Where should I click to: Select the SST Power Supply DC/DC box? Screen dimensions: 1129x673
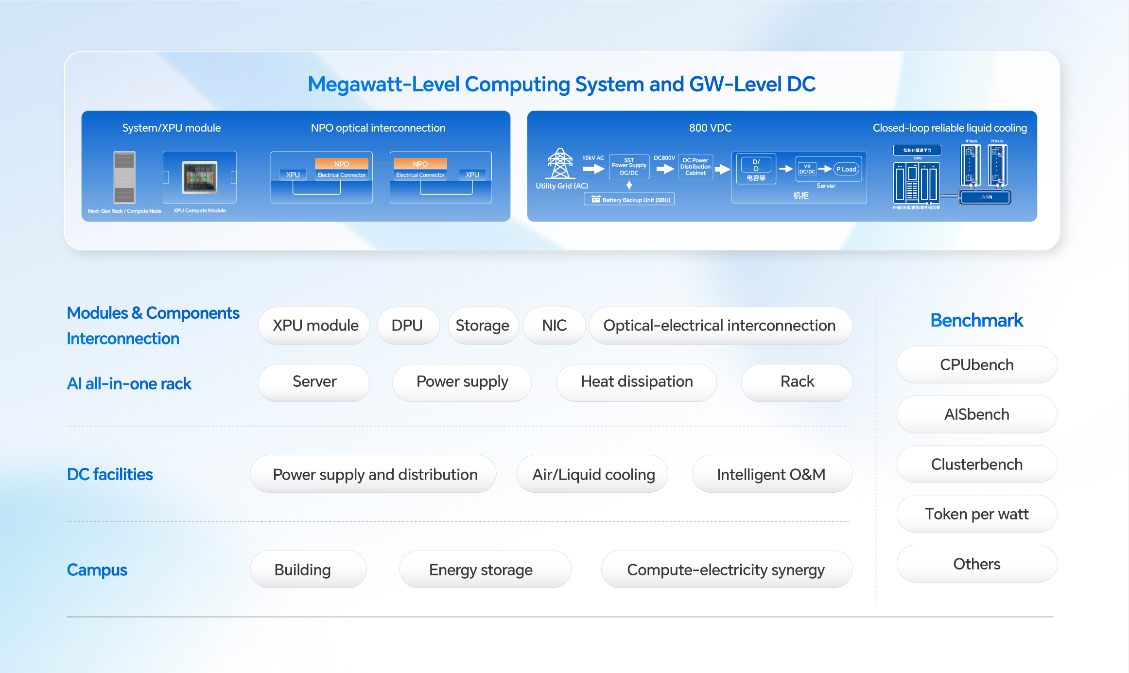click(629, 167)
